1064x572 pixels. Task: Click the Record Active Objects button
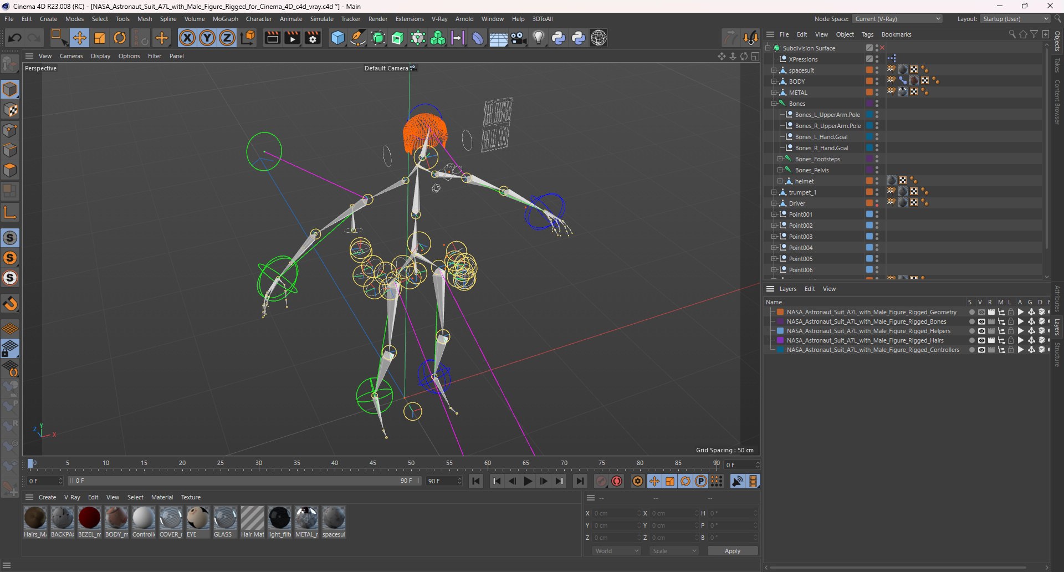pos(601,481)
